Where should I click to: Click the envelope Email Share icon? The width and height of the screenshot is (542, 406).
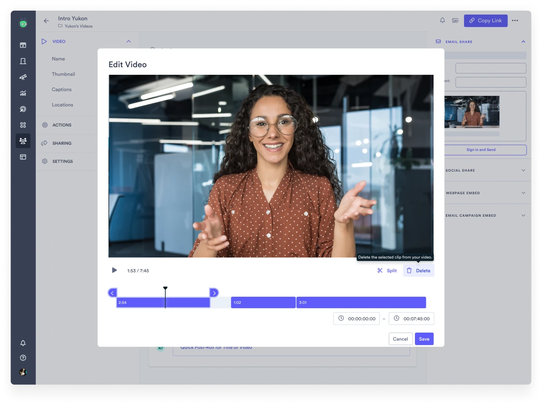pyautogui.click(x=438, y=42)
